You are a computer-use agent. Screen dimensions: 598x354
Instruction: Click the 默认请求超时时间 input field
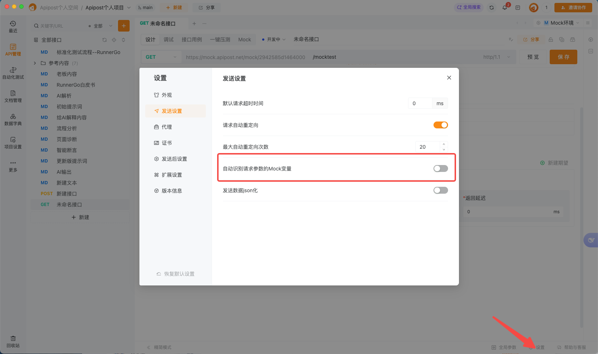(420, 103)
